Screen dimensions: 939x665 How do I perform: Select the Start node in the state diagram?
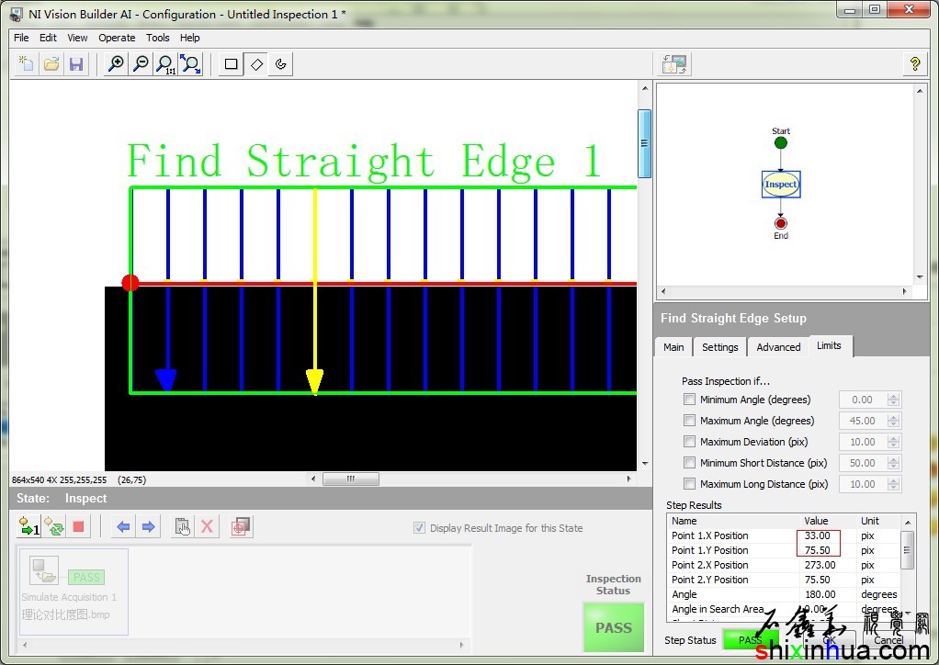(x=780, y=142)
